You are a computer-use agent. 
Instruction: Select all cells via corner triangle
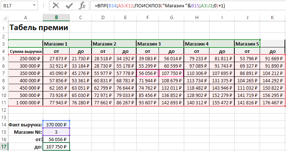(4, 18)
